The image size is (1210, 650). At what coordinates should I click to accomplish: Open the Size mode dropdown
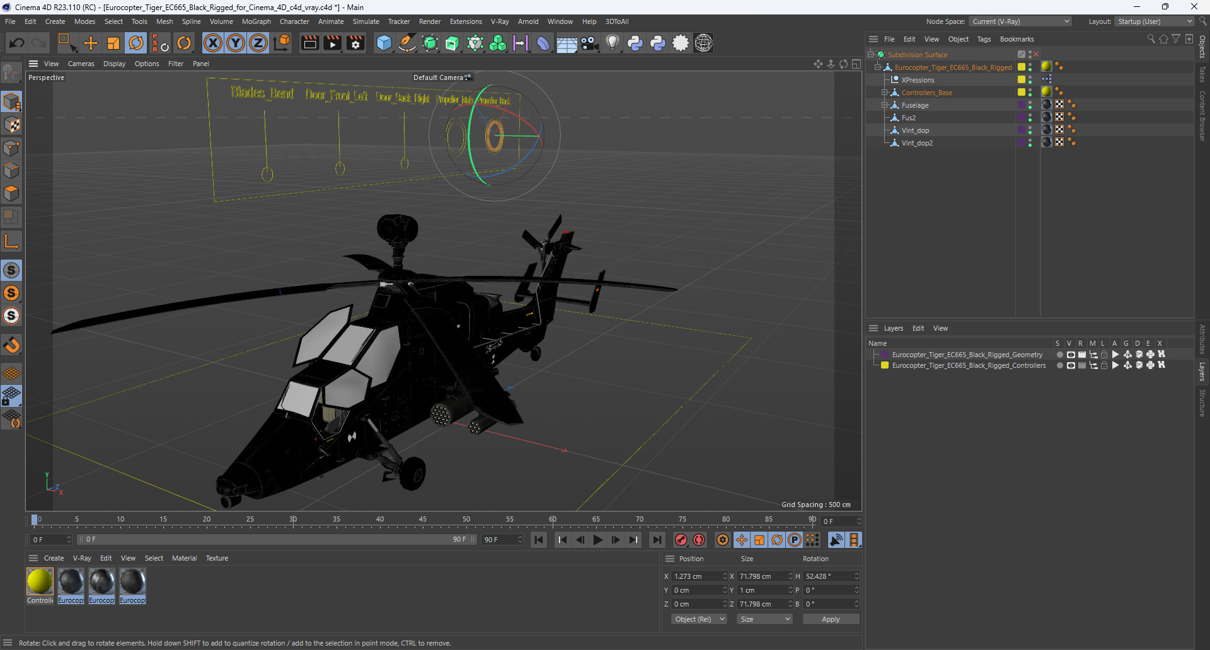(x=765, y=619)
